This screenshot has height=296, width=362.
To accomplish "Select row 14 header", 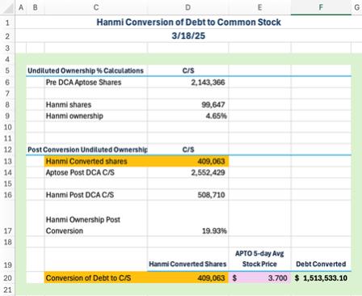I will 7,172.
